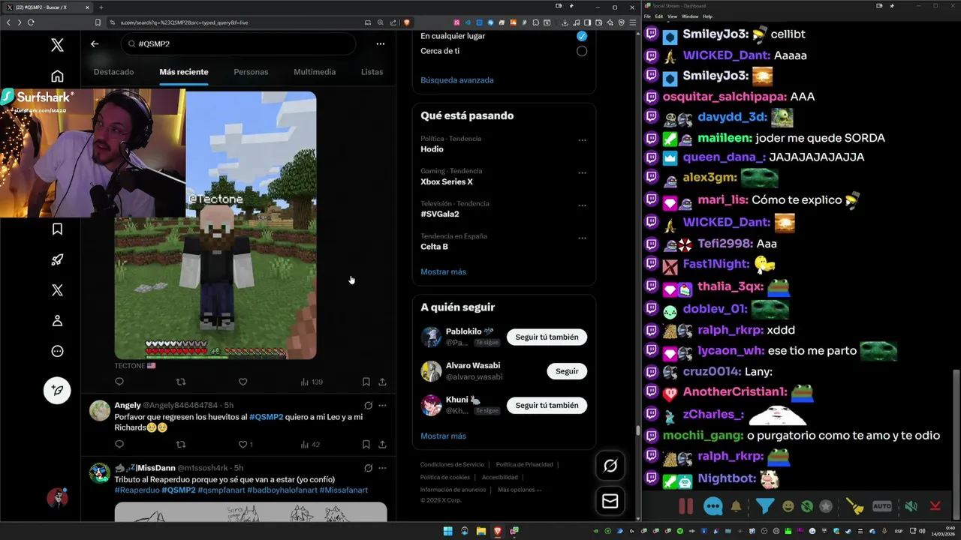961x540 pixels.
Task: Repost the TECTONE Minecraft post
Action: click(x=180, y=382)
